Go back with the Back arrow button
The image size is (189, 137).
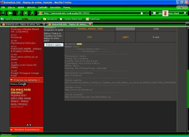(3, 13)
